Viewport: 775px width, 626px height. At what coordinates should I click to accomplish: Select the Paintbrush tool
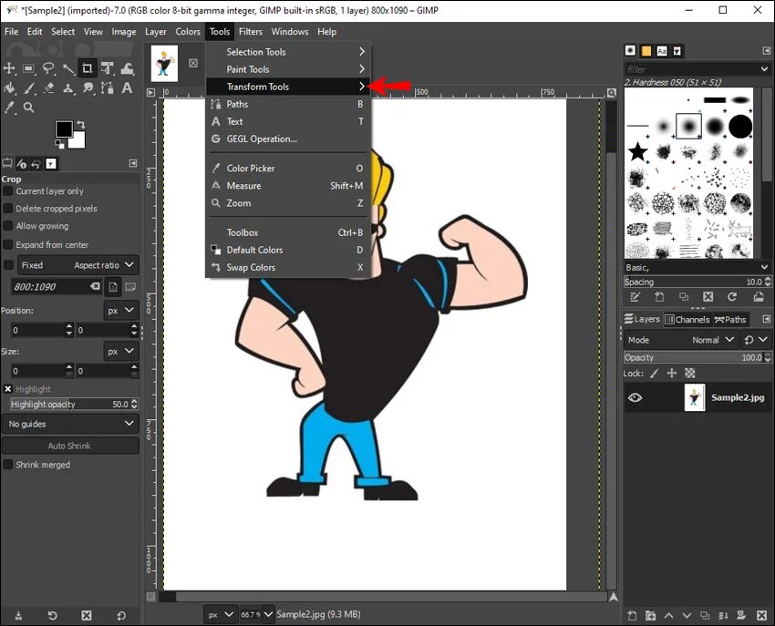(28, 88)
